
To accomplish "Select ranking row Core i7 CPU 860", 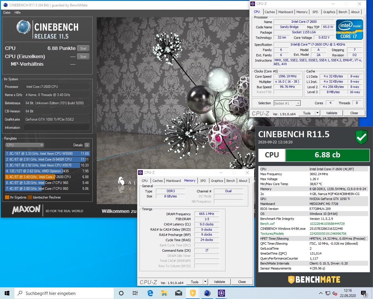I will click(x=47, y=189).
